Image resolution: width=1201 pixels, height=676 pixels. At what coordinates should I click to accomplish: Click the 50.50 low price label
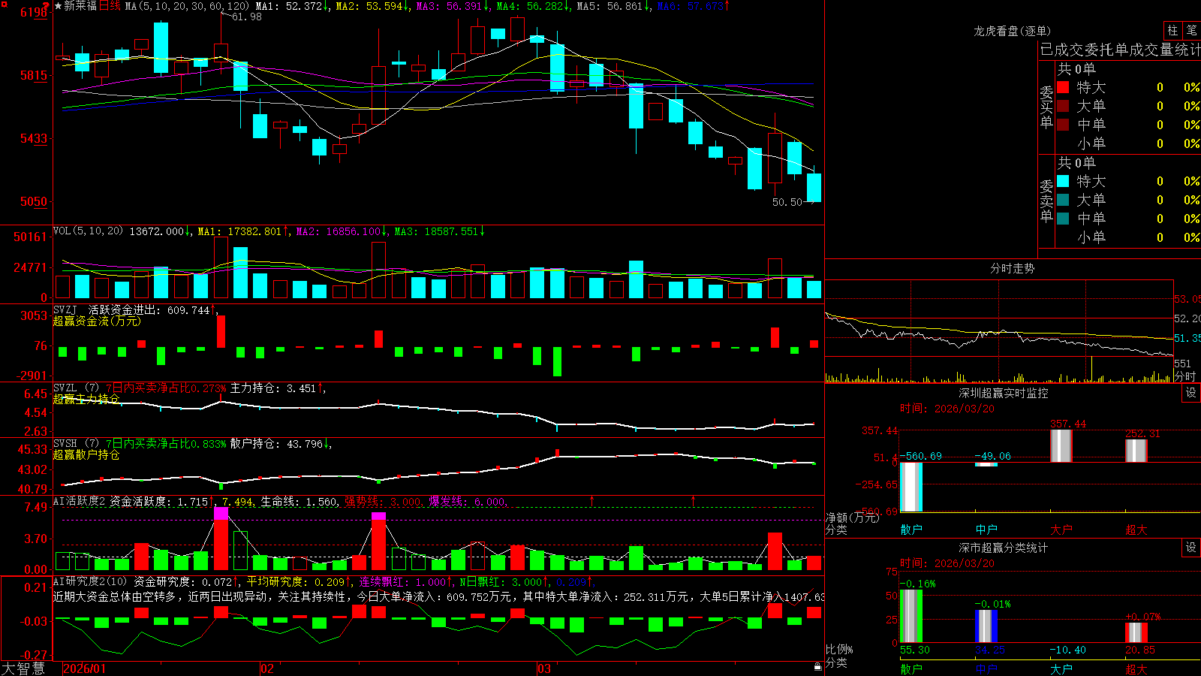point(787,202)
